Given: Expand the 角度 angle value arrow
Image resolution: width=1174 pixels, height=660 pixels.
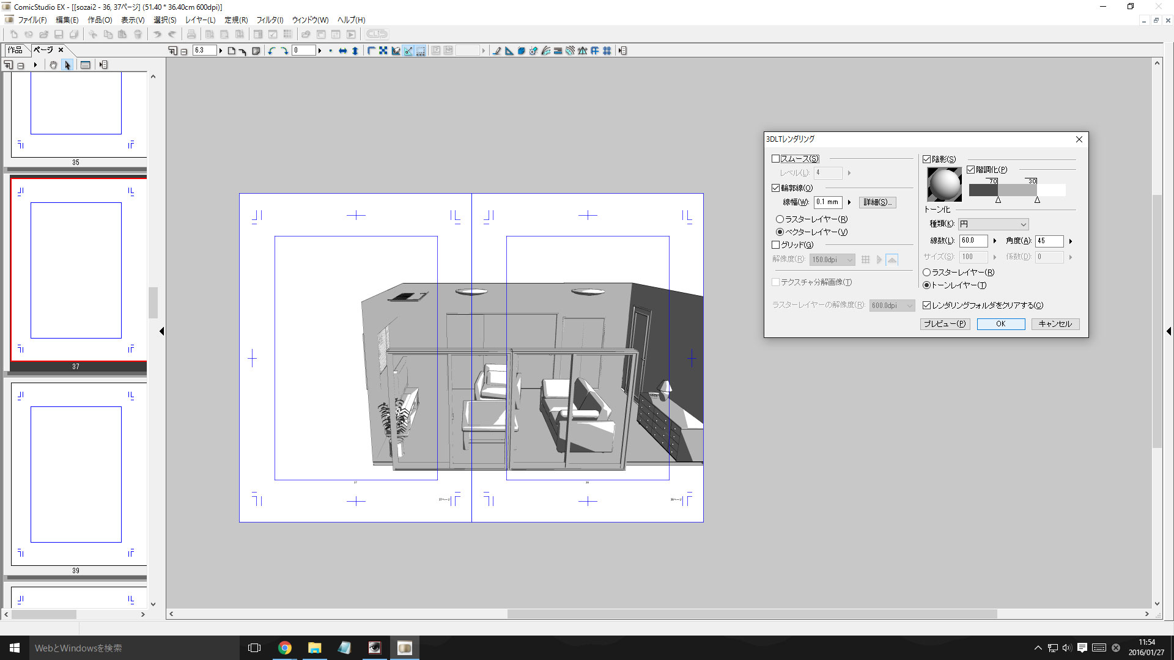Looking at the screenshot, I should [1070, 241].
